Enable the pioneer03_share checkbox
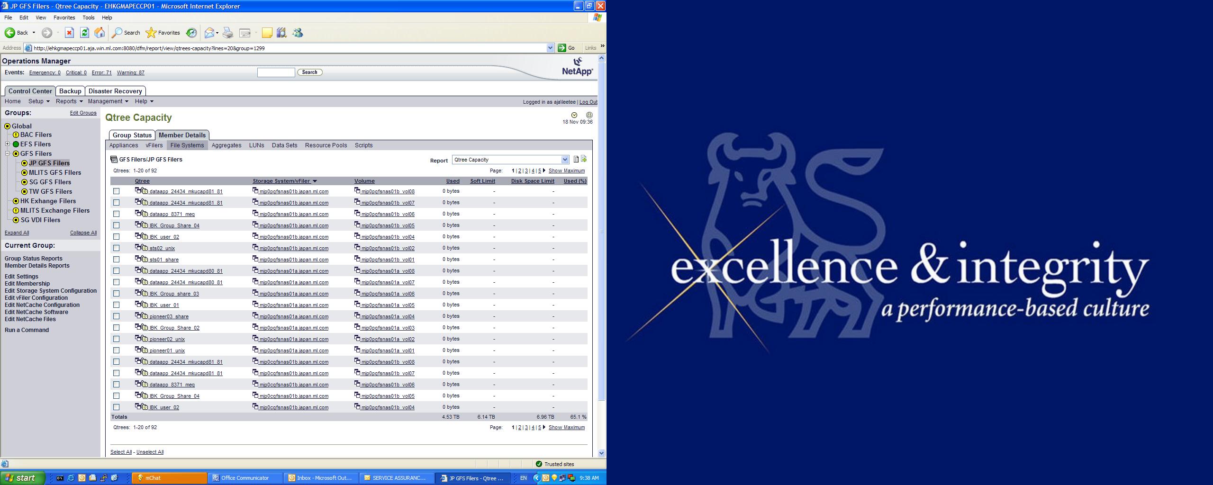Viewport: 1213px width, 485px height. [x=117, y=316]
